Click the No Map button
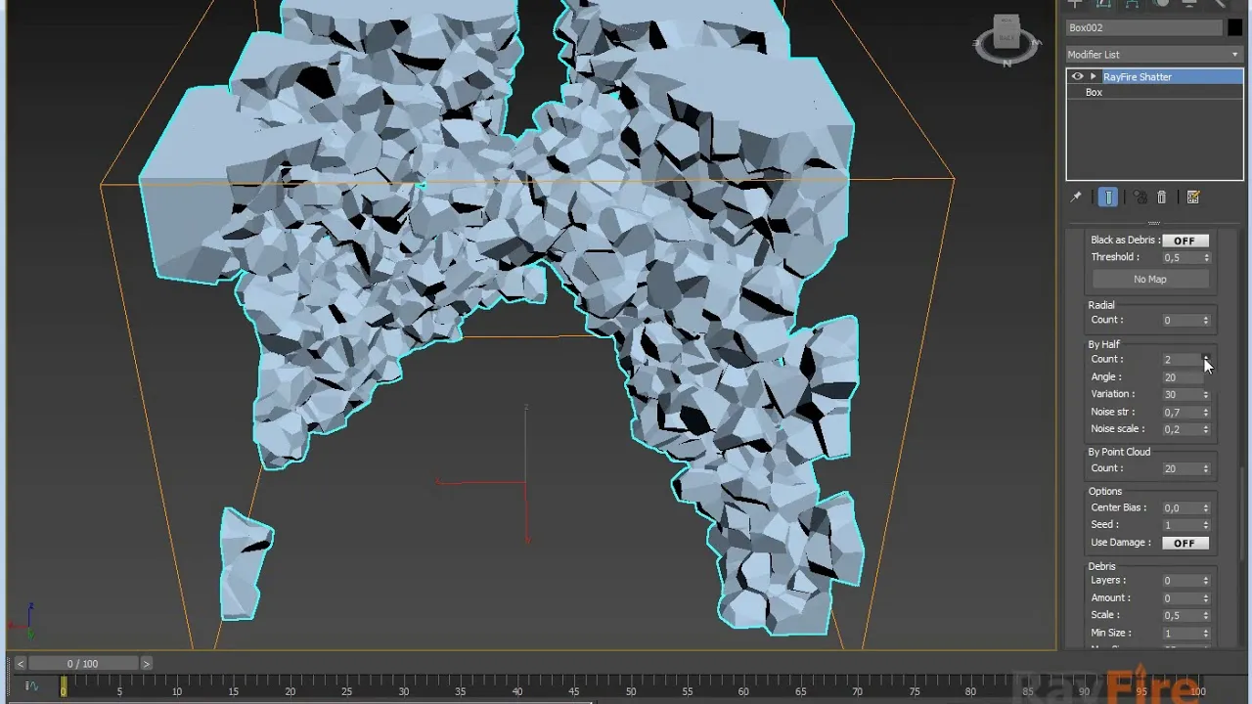 [1150, 280]
